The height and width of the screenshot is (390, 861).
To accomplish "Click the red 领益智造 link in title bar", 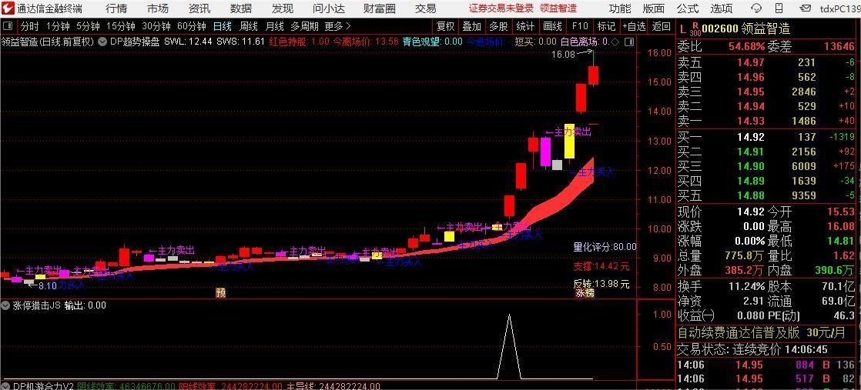I will (x=558, y=8).
